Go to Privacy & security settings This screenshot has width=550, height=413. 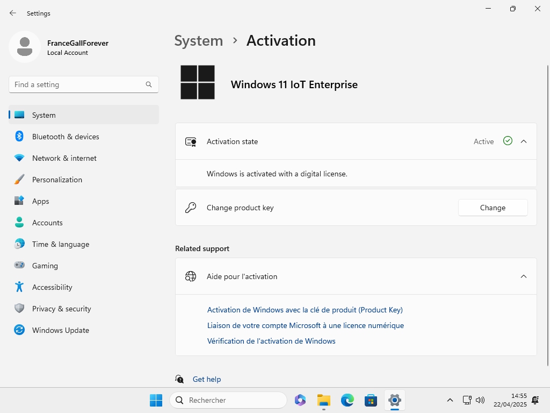click(61, 309)
